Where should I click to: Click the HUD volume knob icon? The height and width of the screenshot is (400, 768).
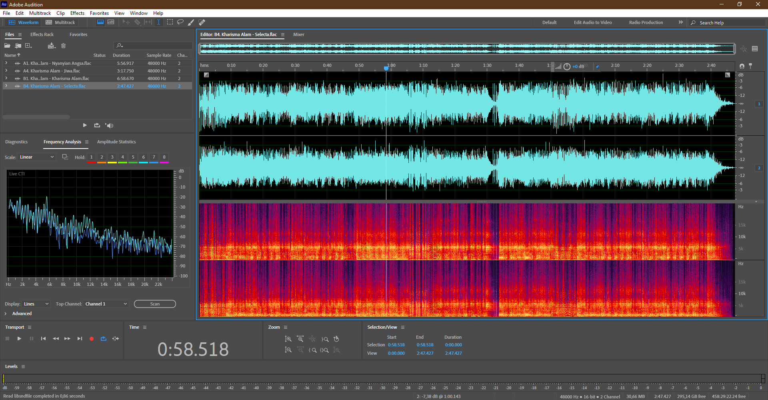[x=567, y=66]
